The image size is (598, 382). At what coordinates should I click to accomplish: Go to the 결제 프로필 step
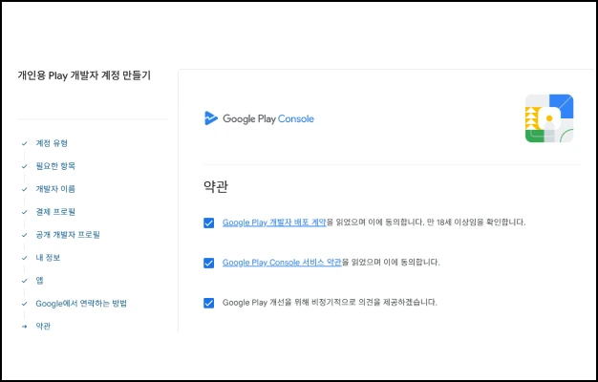tap(55, 212)
